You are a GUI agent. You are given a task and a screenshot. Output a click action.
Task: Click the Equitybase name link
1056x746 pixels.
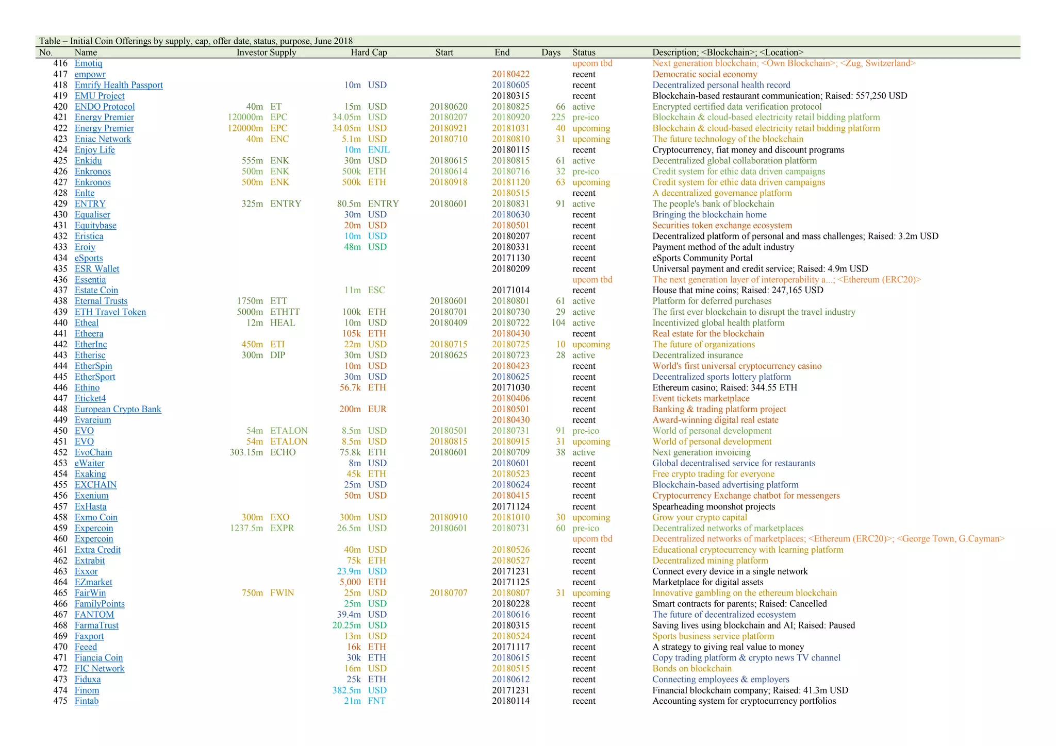click(95, 225)
